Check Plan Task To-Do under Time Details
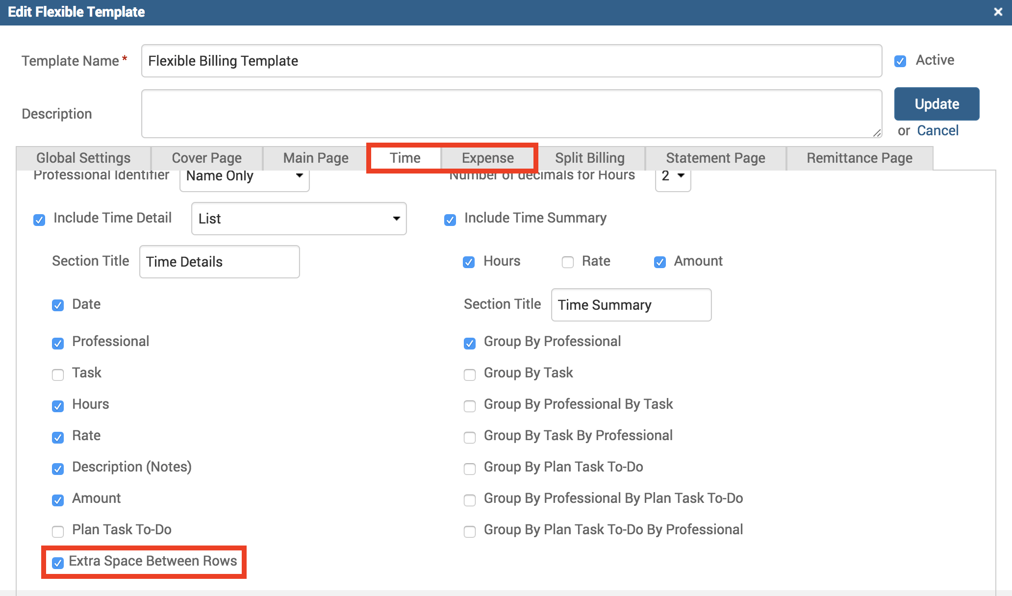Screen dimensions: 1012x596 (58, 531)
